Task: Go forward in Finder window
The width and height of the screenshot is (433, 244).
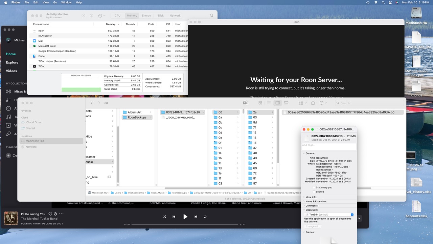Action: 99,103
